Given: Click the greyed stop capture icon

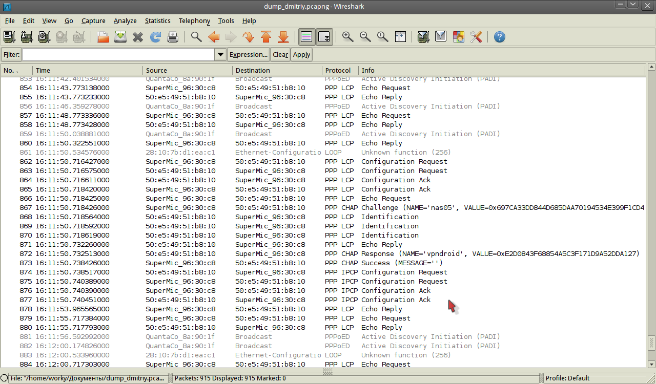Looking at the screenshot, I should click(61, 37).
